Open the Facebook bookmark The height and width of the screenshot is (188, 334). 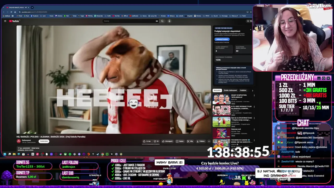click(x=34, y=16)
